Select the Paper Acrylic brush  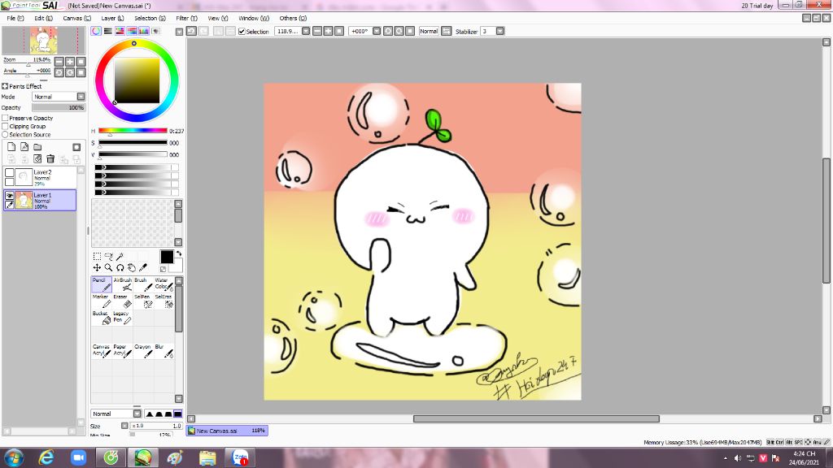click(x=122, y=351)
